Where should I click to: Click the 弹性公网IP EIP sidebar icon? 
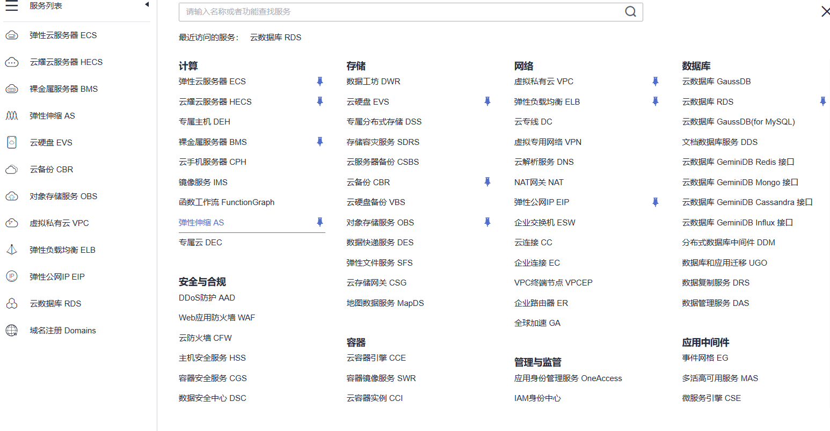click(x=12, y=276)
